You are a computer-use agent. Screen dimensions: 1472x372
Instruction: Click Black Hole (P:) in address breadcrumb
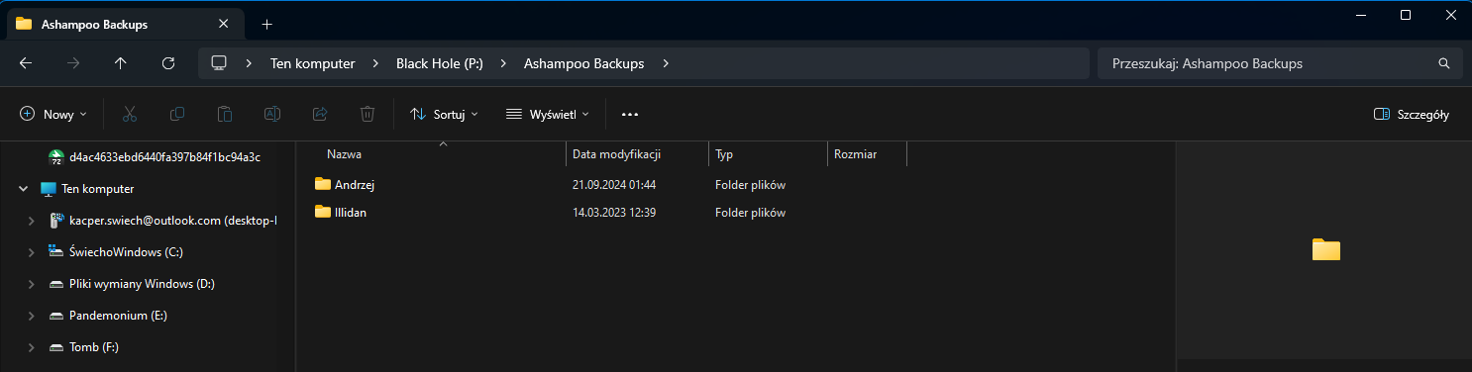(x=440, y=63)
